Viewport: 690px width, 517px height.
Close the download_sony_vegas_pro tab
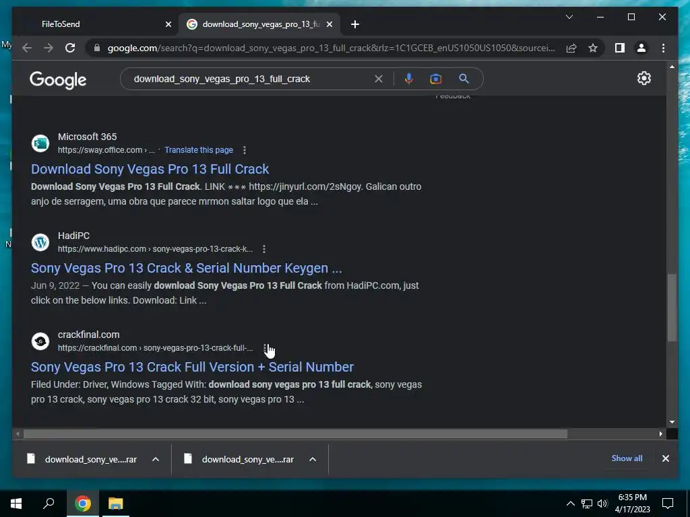tap(329, 24)
